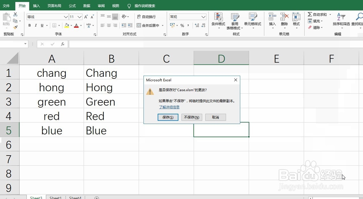Click the 操作说明搜索 search box
Screen dimensions: 363x199
[145, 6]
